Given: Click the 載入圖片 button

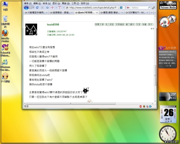Looking at the screenshot, I should click(x=130, y=24).
